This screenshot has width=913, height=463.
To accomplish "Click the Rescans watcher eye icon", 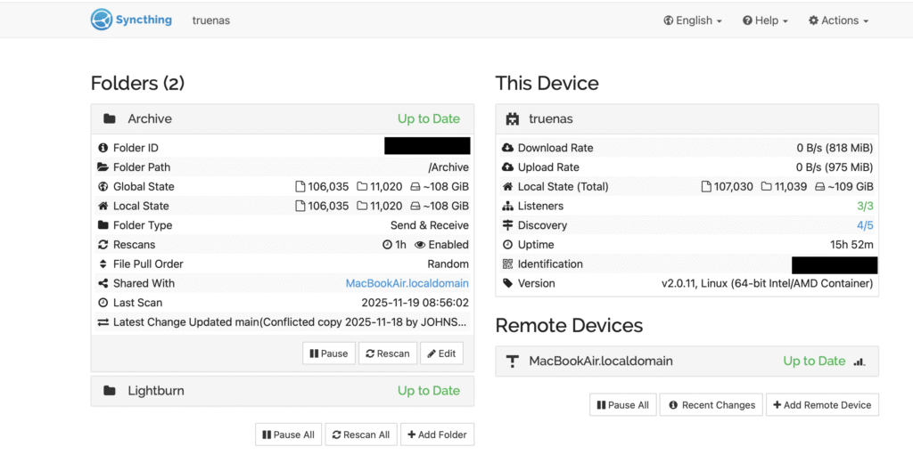I will click(419, 245).
